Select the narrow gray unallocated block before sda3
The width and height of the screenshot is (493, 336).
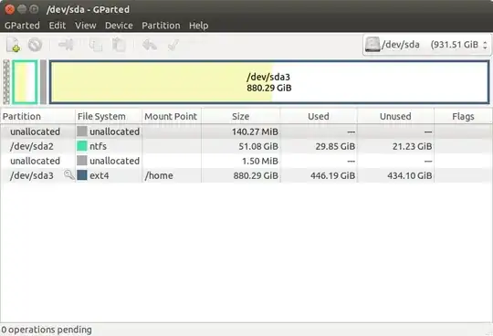tap(44, 82)
